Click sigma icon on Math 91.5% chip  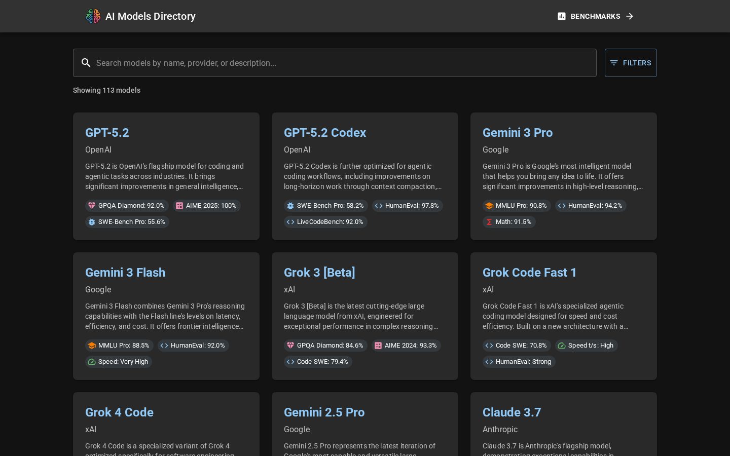pos(489,222)
